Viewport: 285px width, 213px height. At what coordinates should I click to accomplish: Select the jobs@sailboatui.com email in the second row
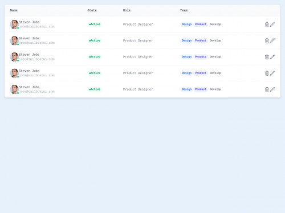pyautogui.click(x=37, y=43)
